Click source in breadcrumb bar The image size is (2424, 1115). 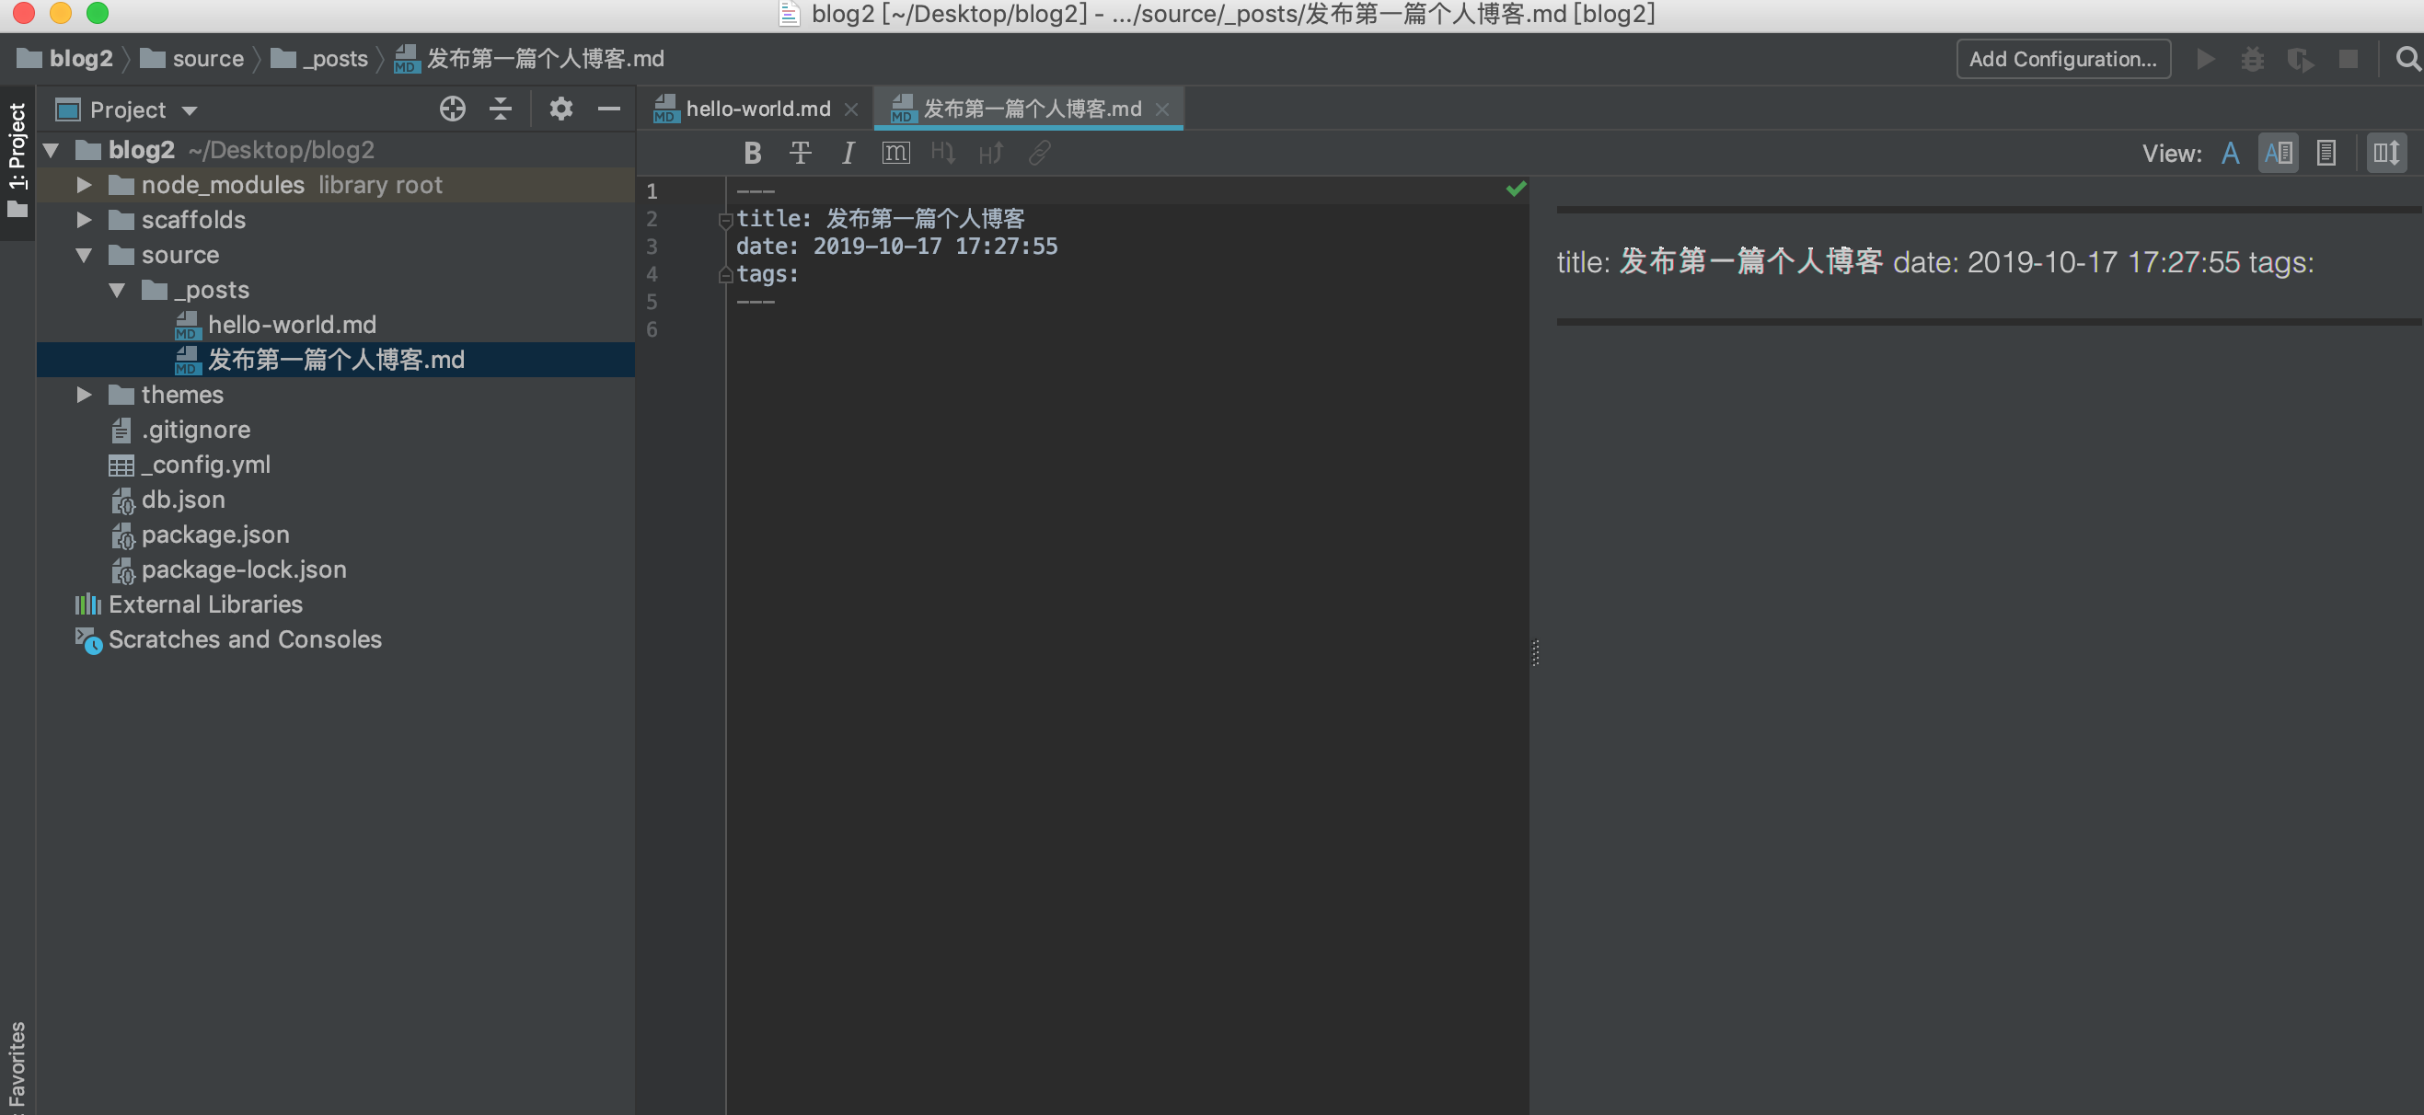(x=192, y=58)
